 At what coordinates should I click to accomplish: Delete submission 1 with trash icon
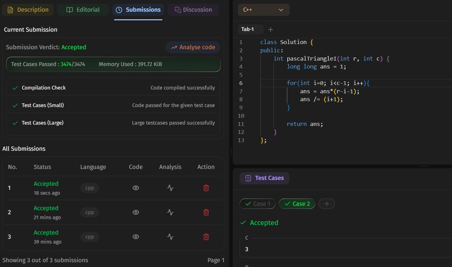206,188
